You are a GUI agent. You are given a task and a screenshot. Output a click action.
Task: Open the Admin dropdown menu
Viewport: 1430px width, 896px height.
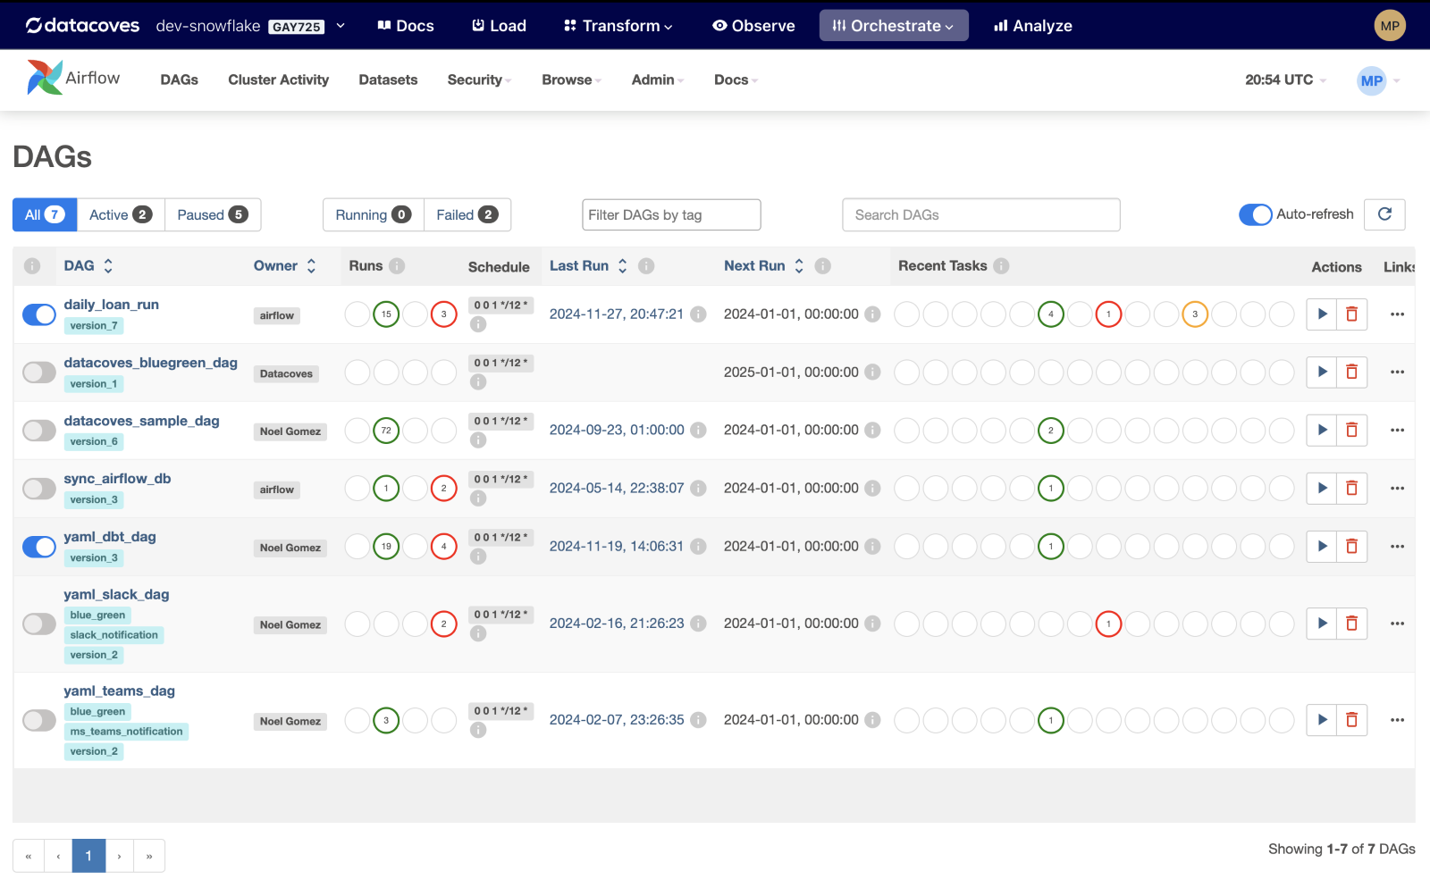point(658,80)
